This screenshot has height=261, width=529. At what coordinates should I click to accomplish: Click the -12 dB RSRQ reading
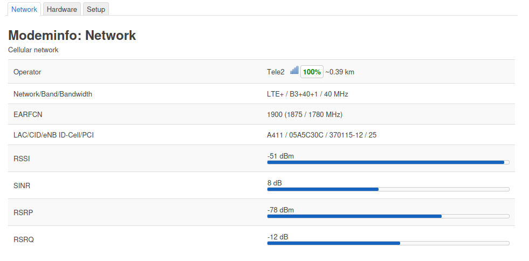278,237
